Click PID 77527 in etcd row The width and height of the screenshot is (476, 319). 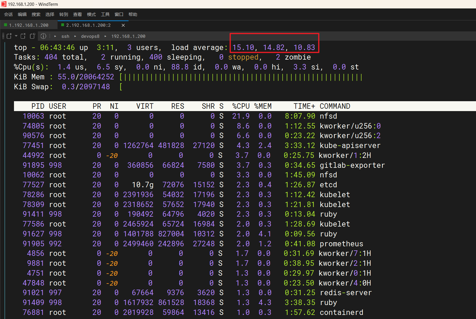click(34, 185)
